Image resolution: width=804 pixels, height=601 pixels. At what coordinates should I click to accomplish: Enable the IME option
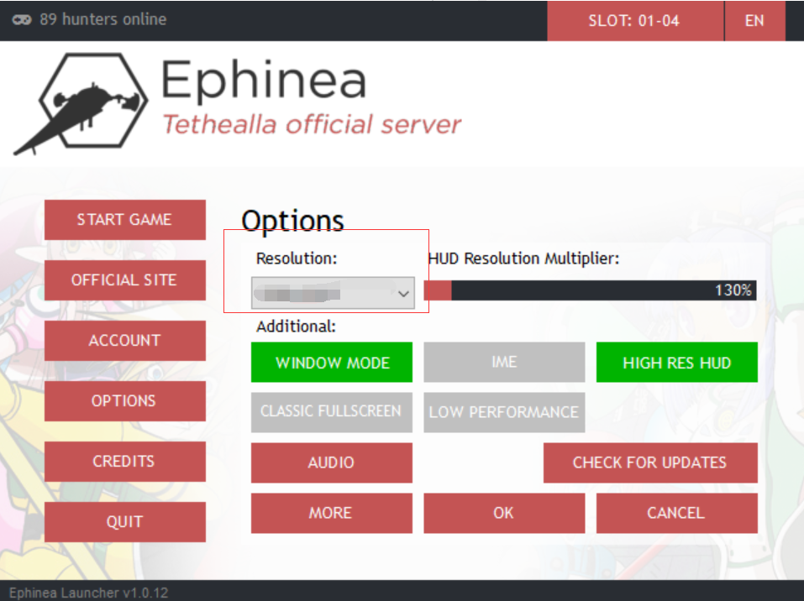coord(504,363)
